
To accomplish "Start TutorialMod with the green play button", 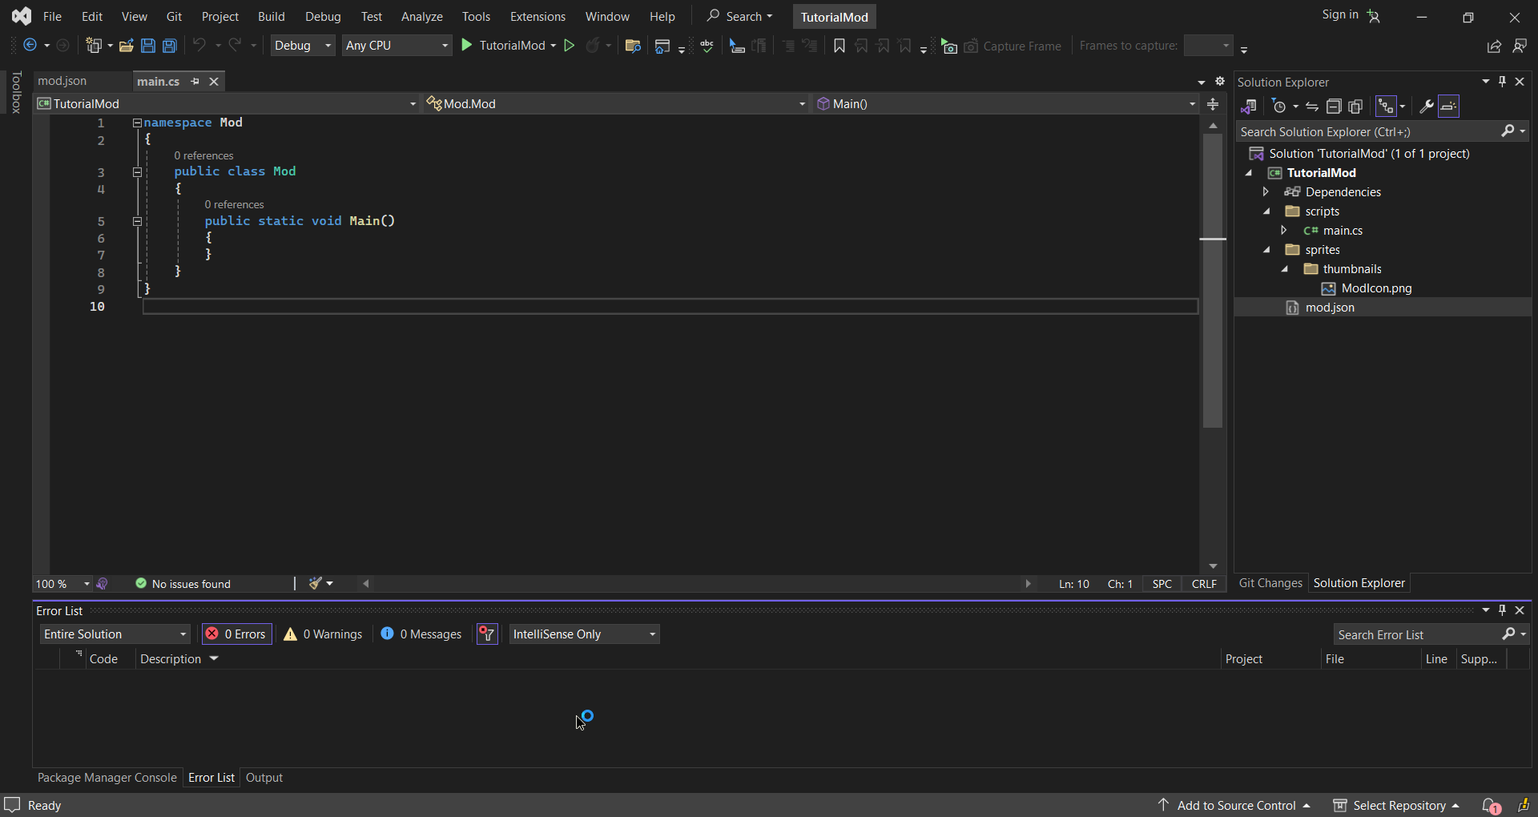I will click(467, 46).
